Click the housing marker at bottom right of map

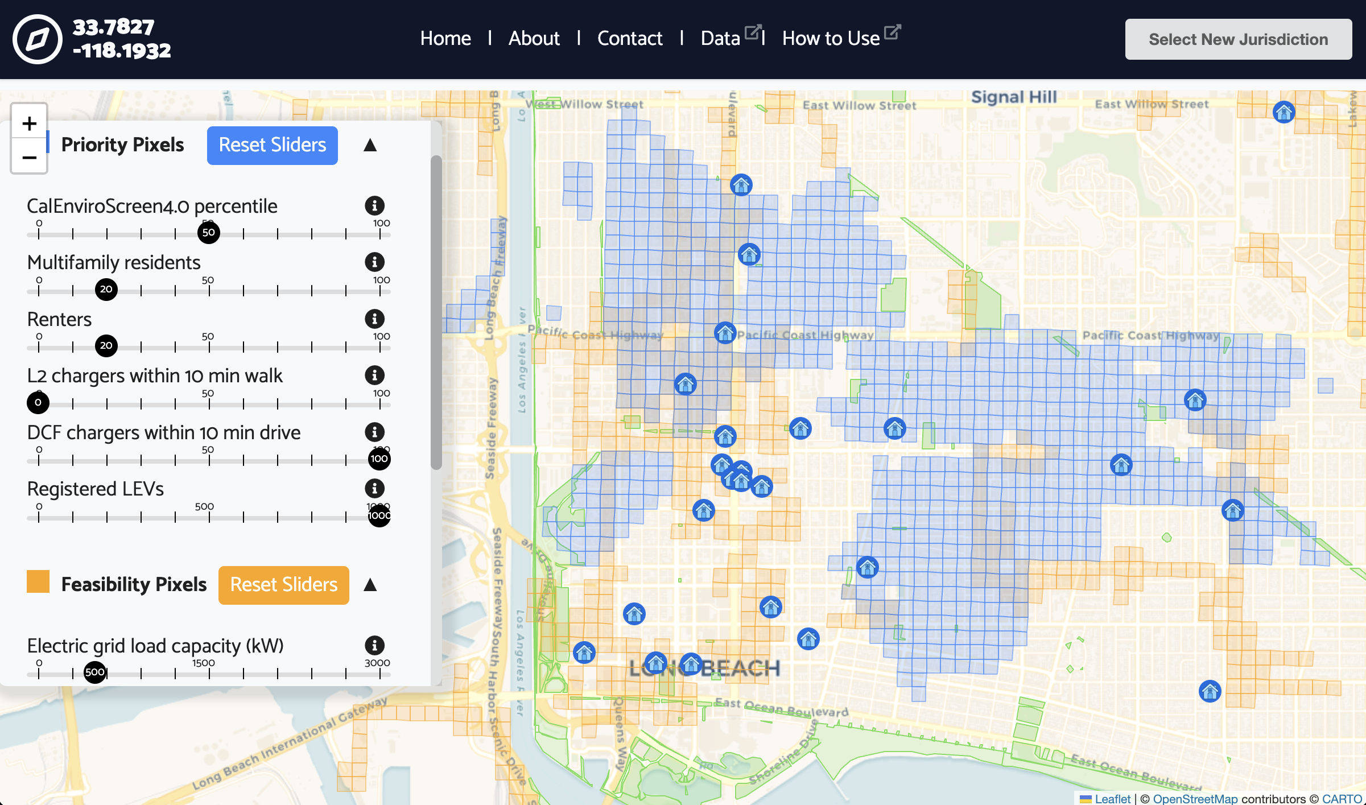[x=1210, y=691]
